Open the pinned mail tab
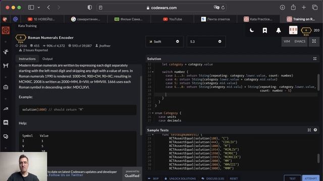Screen dimensions: 323x181 coord(16,19)
